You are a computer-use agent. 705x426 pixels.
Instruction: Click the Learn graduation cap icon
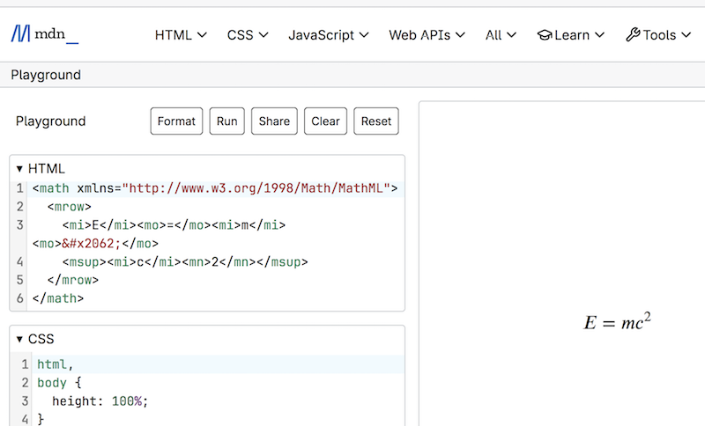click(x=545, y=35)
